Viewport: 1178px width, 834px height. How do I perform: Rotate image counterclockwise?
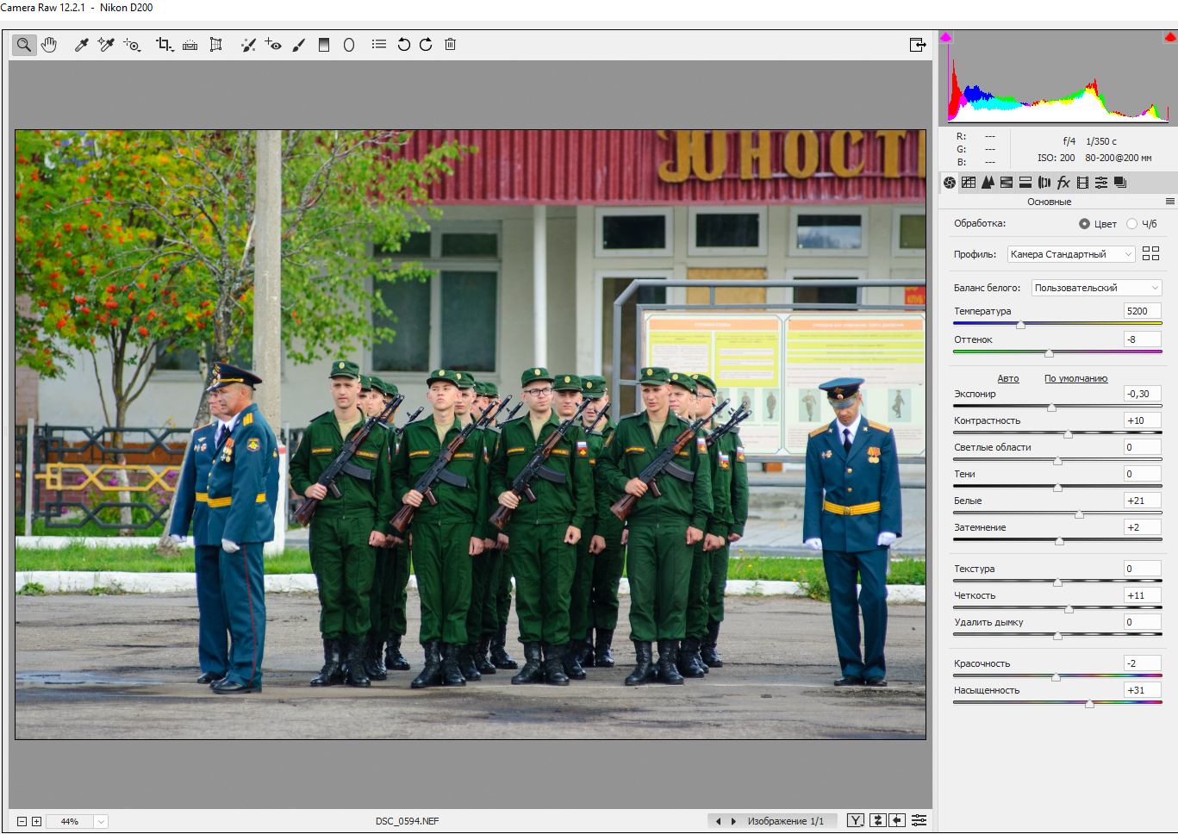point(403,45)
